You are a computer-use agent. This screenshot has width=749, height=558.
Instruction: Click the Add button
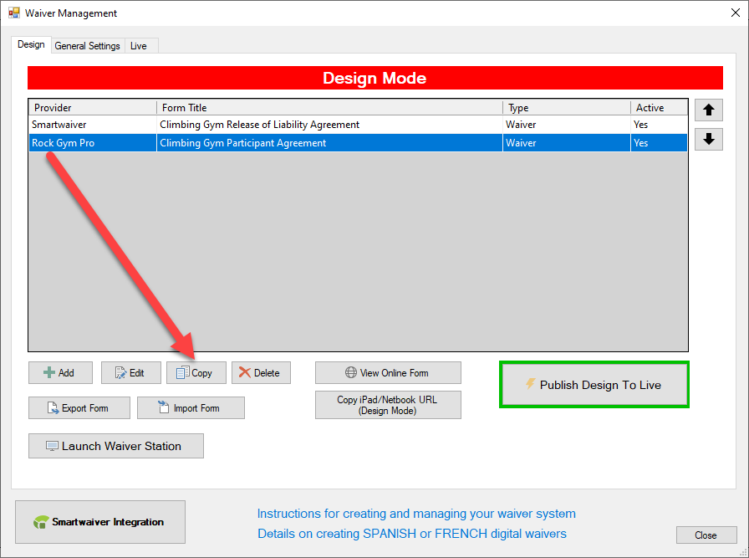60,372
